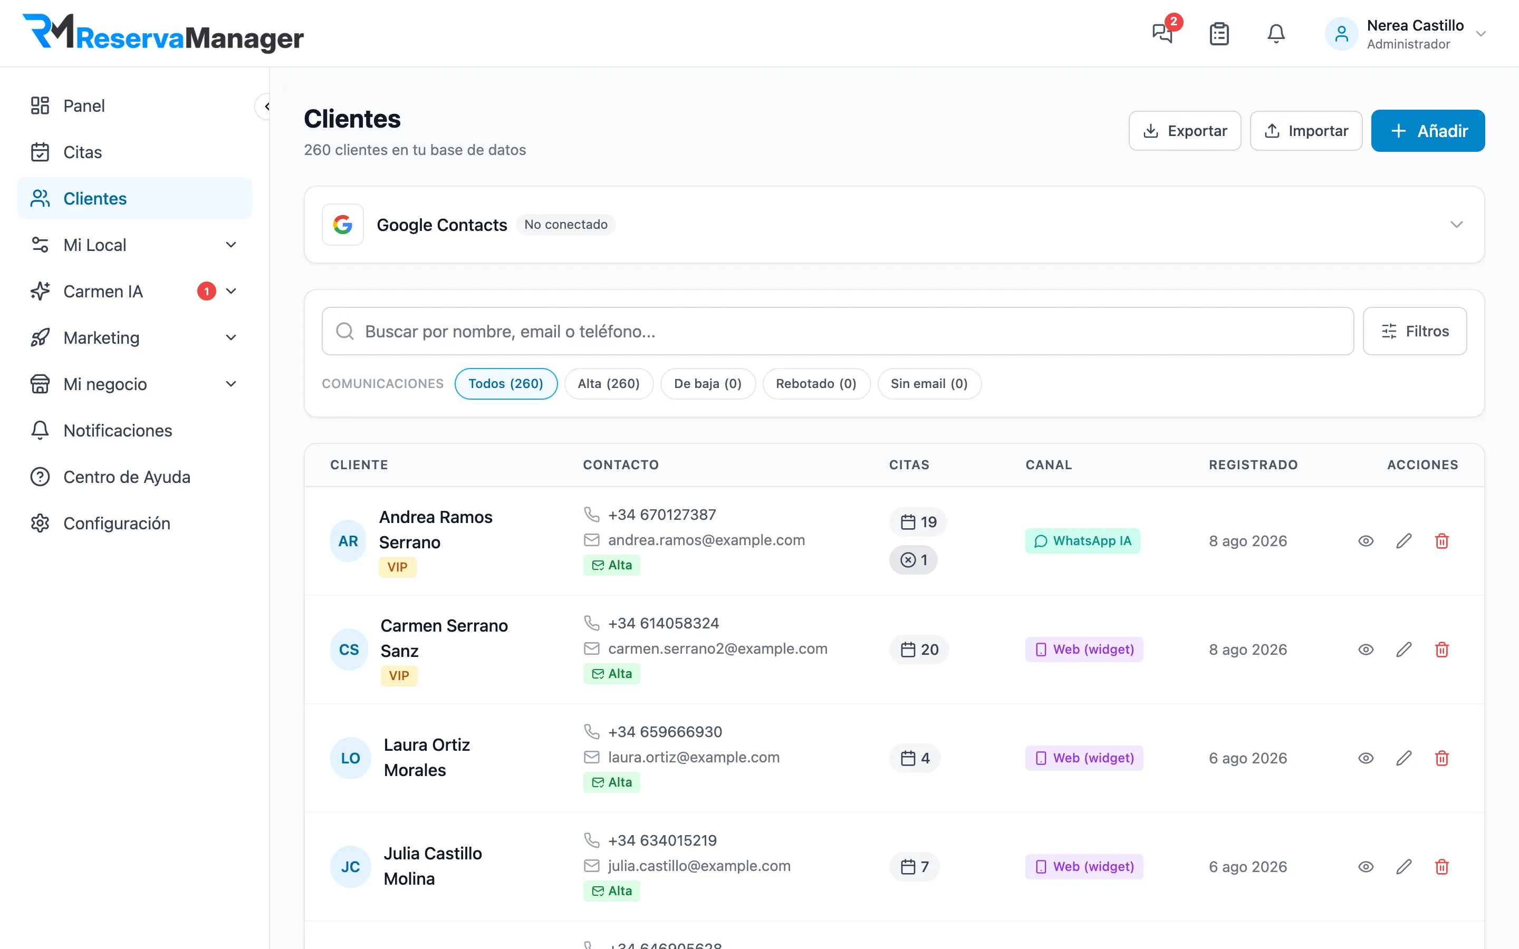The height and width of the screenshot is (949, 1519).
Task: Open Citas in the sidebar
Action: coord(134,152)
